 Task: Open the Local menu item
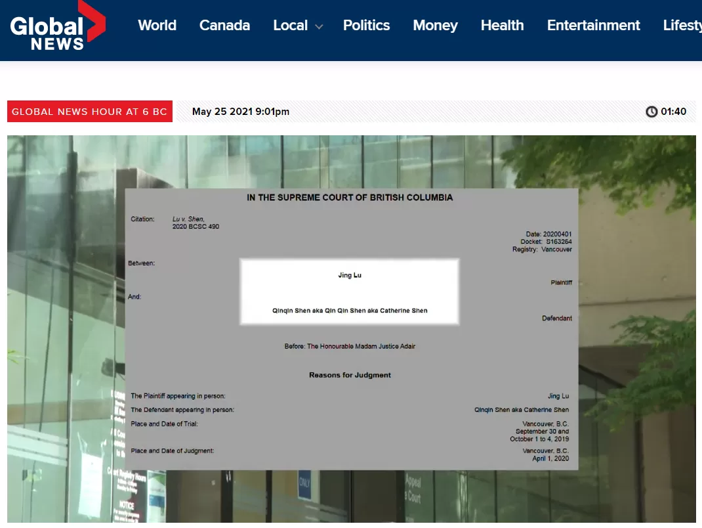click(290, 25)
